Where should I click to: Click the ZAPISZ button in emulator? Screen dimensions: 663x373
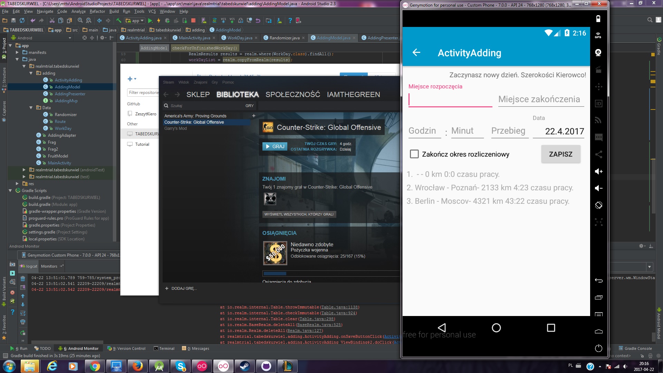(560, 154)
